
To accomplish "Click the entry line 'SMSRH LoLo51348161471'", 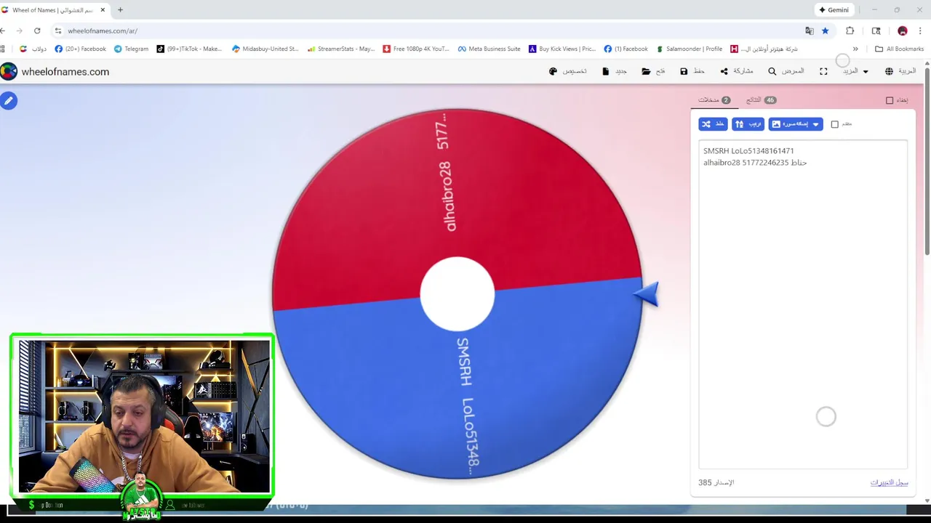I will (748, 151).
